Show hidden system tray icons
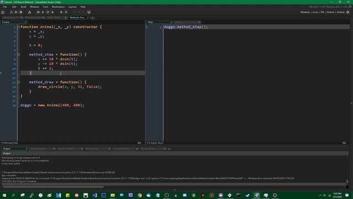The image size is (353, 199). coord(320,195)
